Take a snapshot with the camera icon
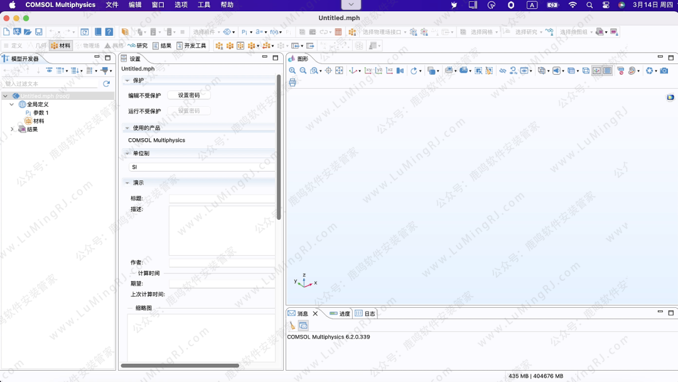Screen dimensions: 678x382 (664, 71)
